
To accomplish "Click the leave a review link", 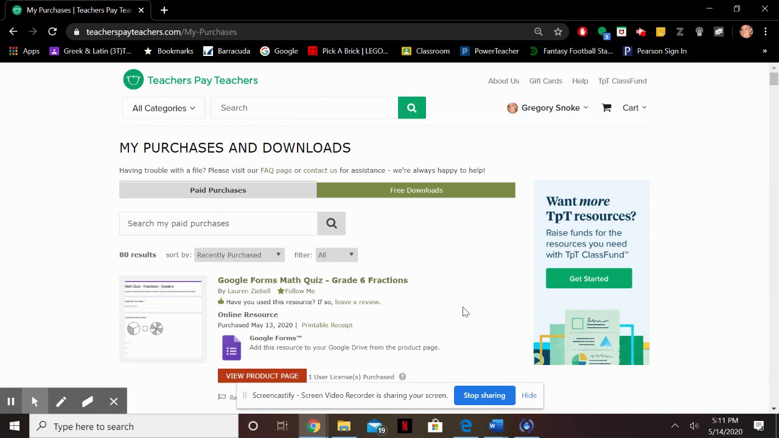I will pyautogui.click(x=357, y=302).
